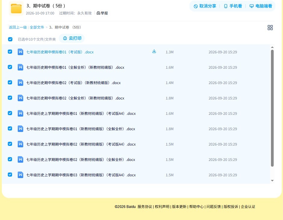Open 问题反馈 footer link
The height and width of the screenshot is (220, 283).
click(x=213, y=207)
